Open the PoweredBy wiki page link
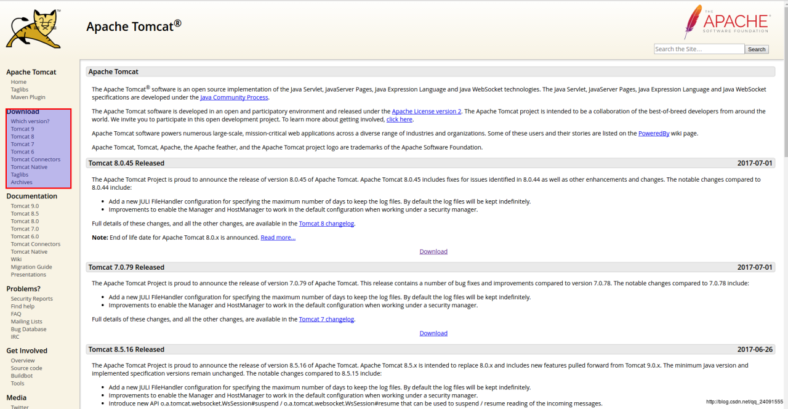788x409 pixels. (654, 134)
